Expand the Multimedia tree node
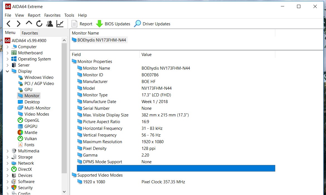 [8, 151]
